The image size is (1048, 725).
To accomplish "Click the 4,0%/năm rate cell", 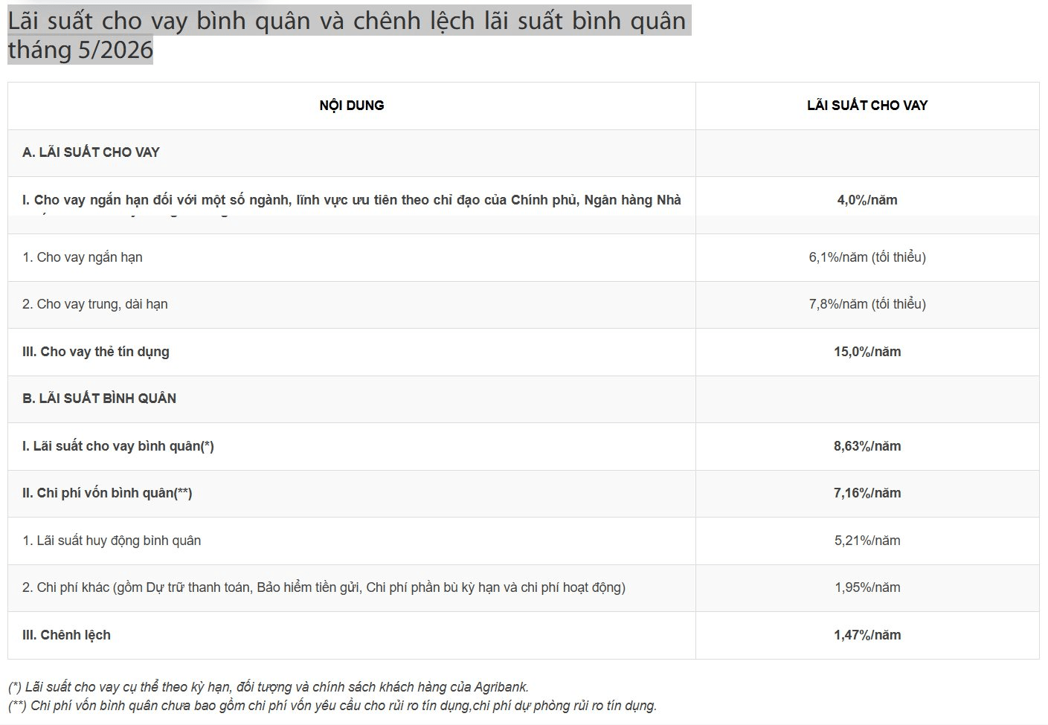I will click(867, 200).
